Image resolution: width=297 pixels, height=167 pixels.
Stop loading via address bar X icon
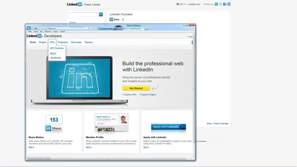point(97,29)
